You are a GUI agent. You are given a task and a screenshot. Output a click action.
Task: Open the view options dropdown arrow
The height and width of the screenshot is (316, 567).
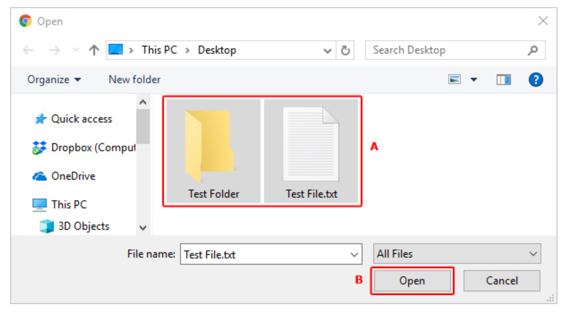[474, 80]
